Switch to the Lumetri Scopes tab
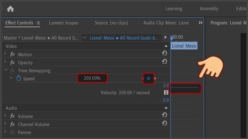The height and width of the screenshot is (139, 248). (x=64, y=23)
